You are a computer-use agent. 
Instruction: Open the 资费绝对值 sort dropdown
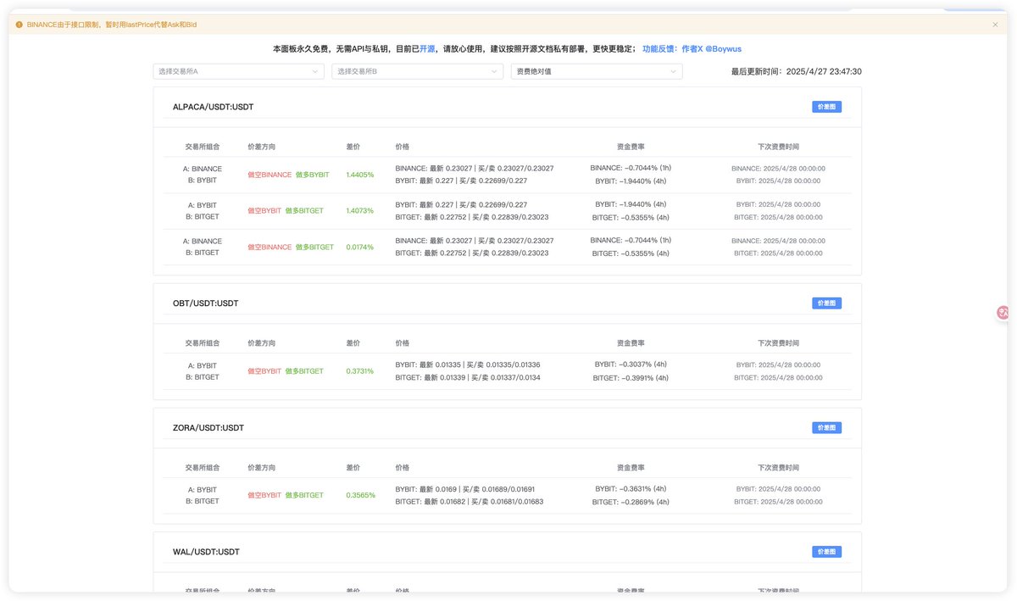[x=596, y=72]
